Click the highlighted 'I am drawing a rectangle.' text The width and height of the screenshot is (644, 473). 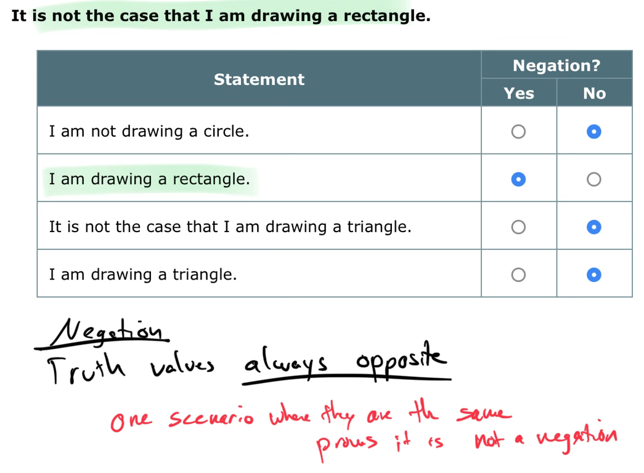click(x=150, y=179)
